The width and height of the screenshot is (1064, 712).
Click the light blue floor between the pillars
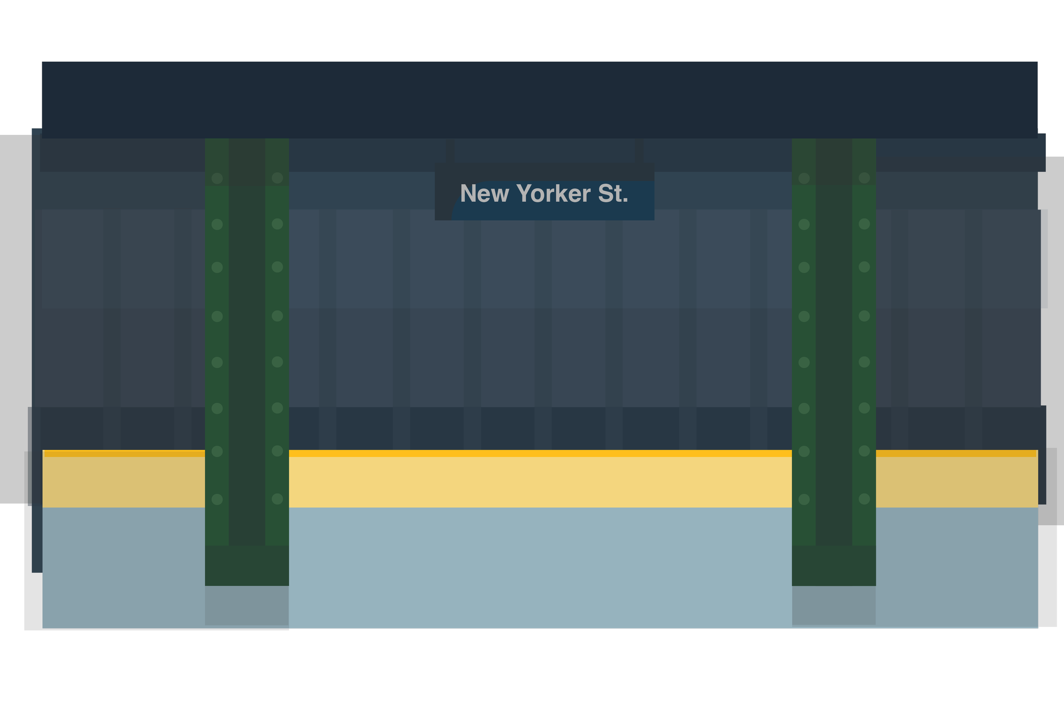click(540, 567)
